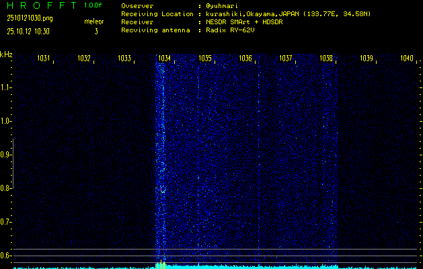Click the kHz axis unit label
Screen dimensions: 423x269
(x=6, y=54)
